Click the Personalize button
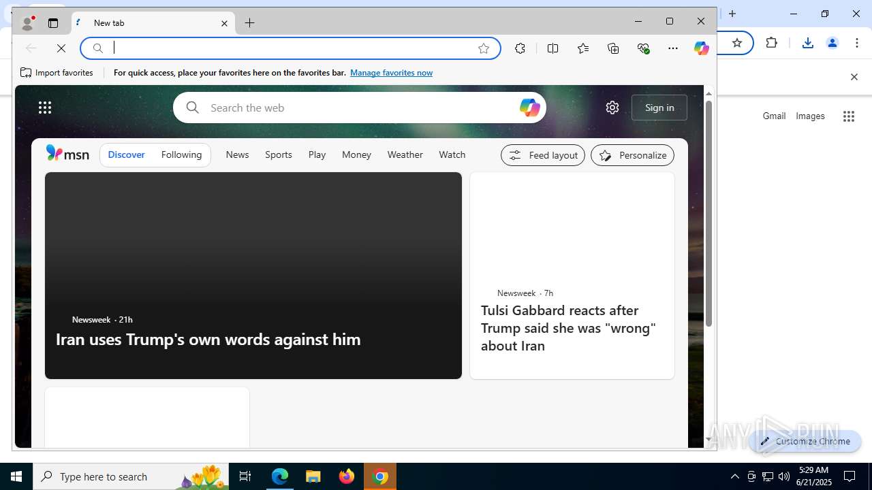 click(632, 155)
